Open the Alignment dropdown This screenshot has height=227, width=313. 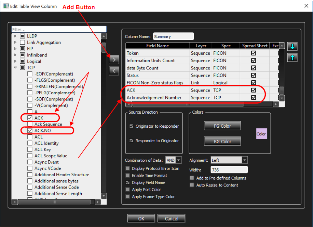point(245,160)
